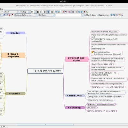Select 'New Node shapes can be set' node
Viewport: 128px width, 128px height.
click(x=108, y=68)
